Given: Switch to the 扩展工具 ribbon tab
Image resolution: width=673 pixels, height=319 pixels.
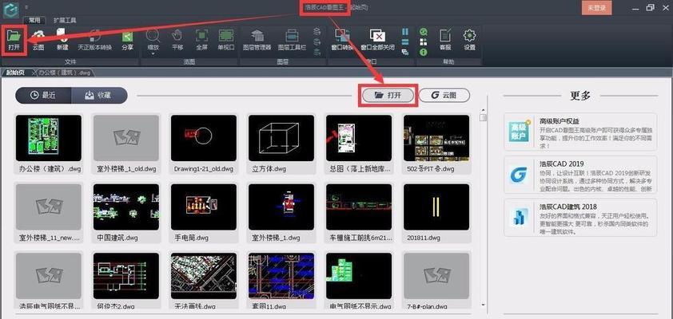Looking at the screenshot, I should (x=65, y=20).
